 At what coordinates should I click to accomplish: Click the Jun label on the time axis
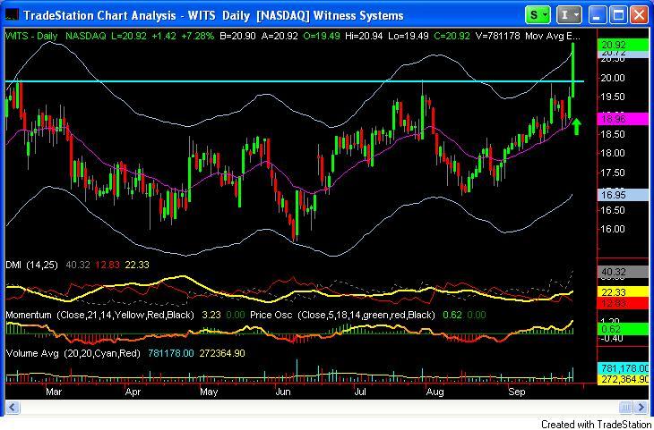coord(284,392)
